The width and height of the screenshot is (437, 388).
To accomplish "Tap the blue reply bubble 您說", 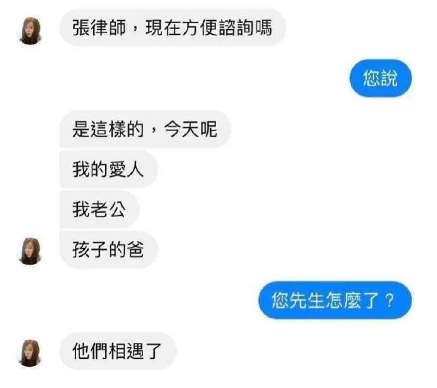I will coord(381,78).
